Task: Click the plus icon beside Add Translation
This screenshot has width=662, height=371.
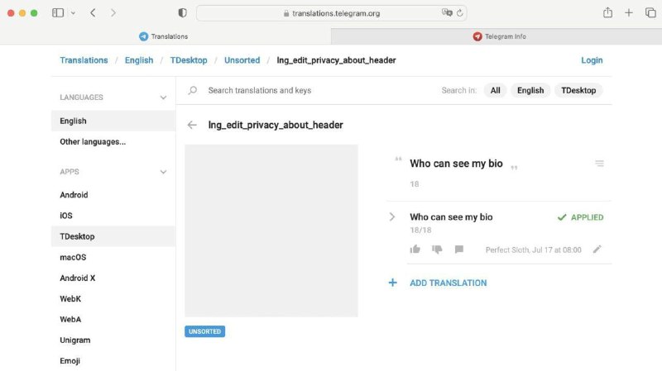Action: 392,283
